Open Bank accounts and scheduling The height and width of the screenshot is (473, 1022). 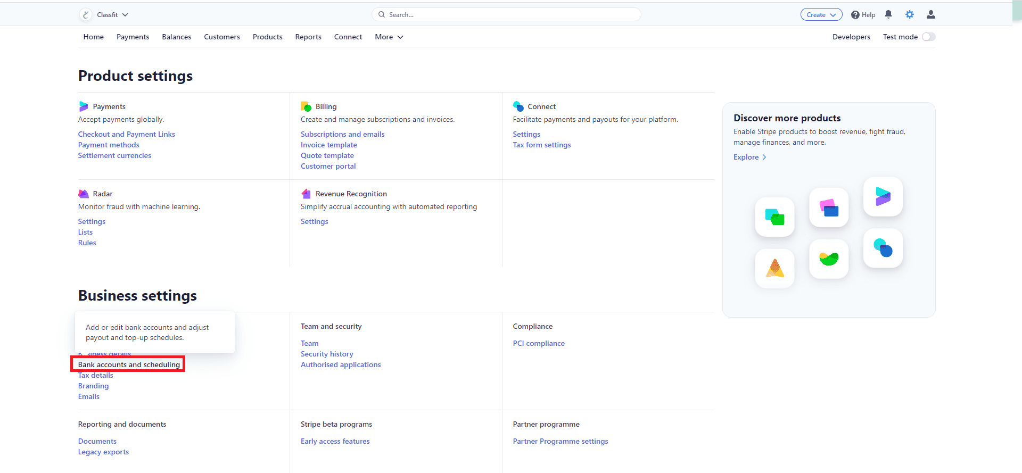[129, 364]
